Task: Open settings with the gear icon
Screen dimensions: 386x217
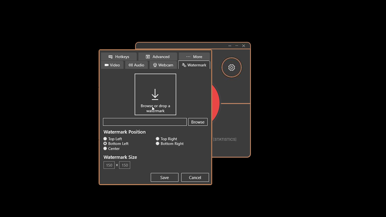Action: click(x=232, y=68)
